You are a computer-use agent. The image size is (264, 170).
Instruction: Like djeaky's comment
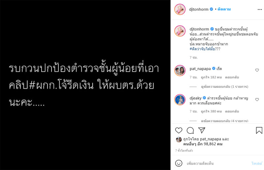tap(257, 100)
